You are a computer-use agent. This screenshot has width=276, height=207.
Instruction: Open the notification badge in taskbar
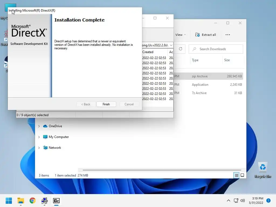coord(268,201)
